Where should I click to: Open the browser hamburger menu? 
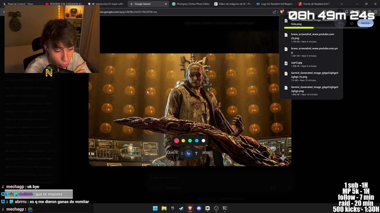coord(376,12)
